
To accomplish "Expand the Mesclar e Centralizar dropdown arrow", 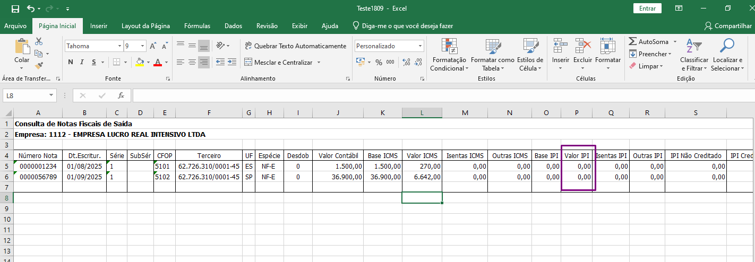I will click(319, 63).
